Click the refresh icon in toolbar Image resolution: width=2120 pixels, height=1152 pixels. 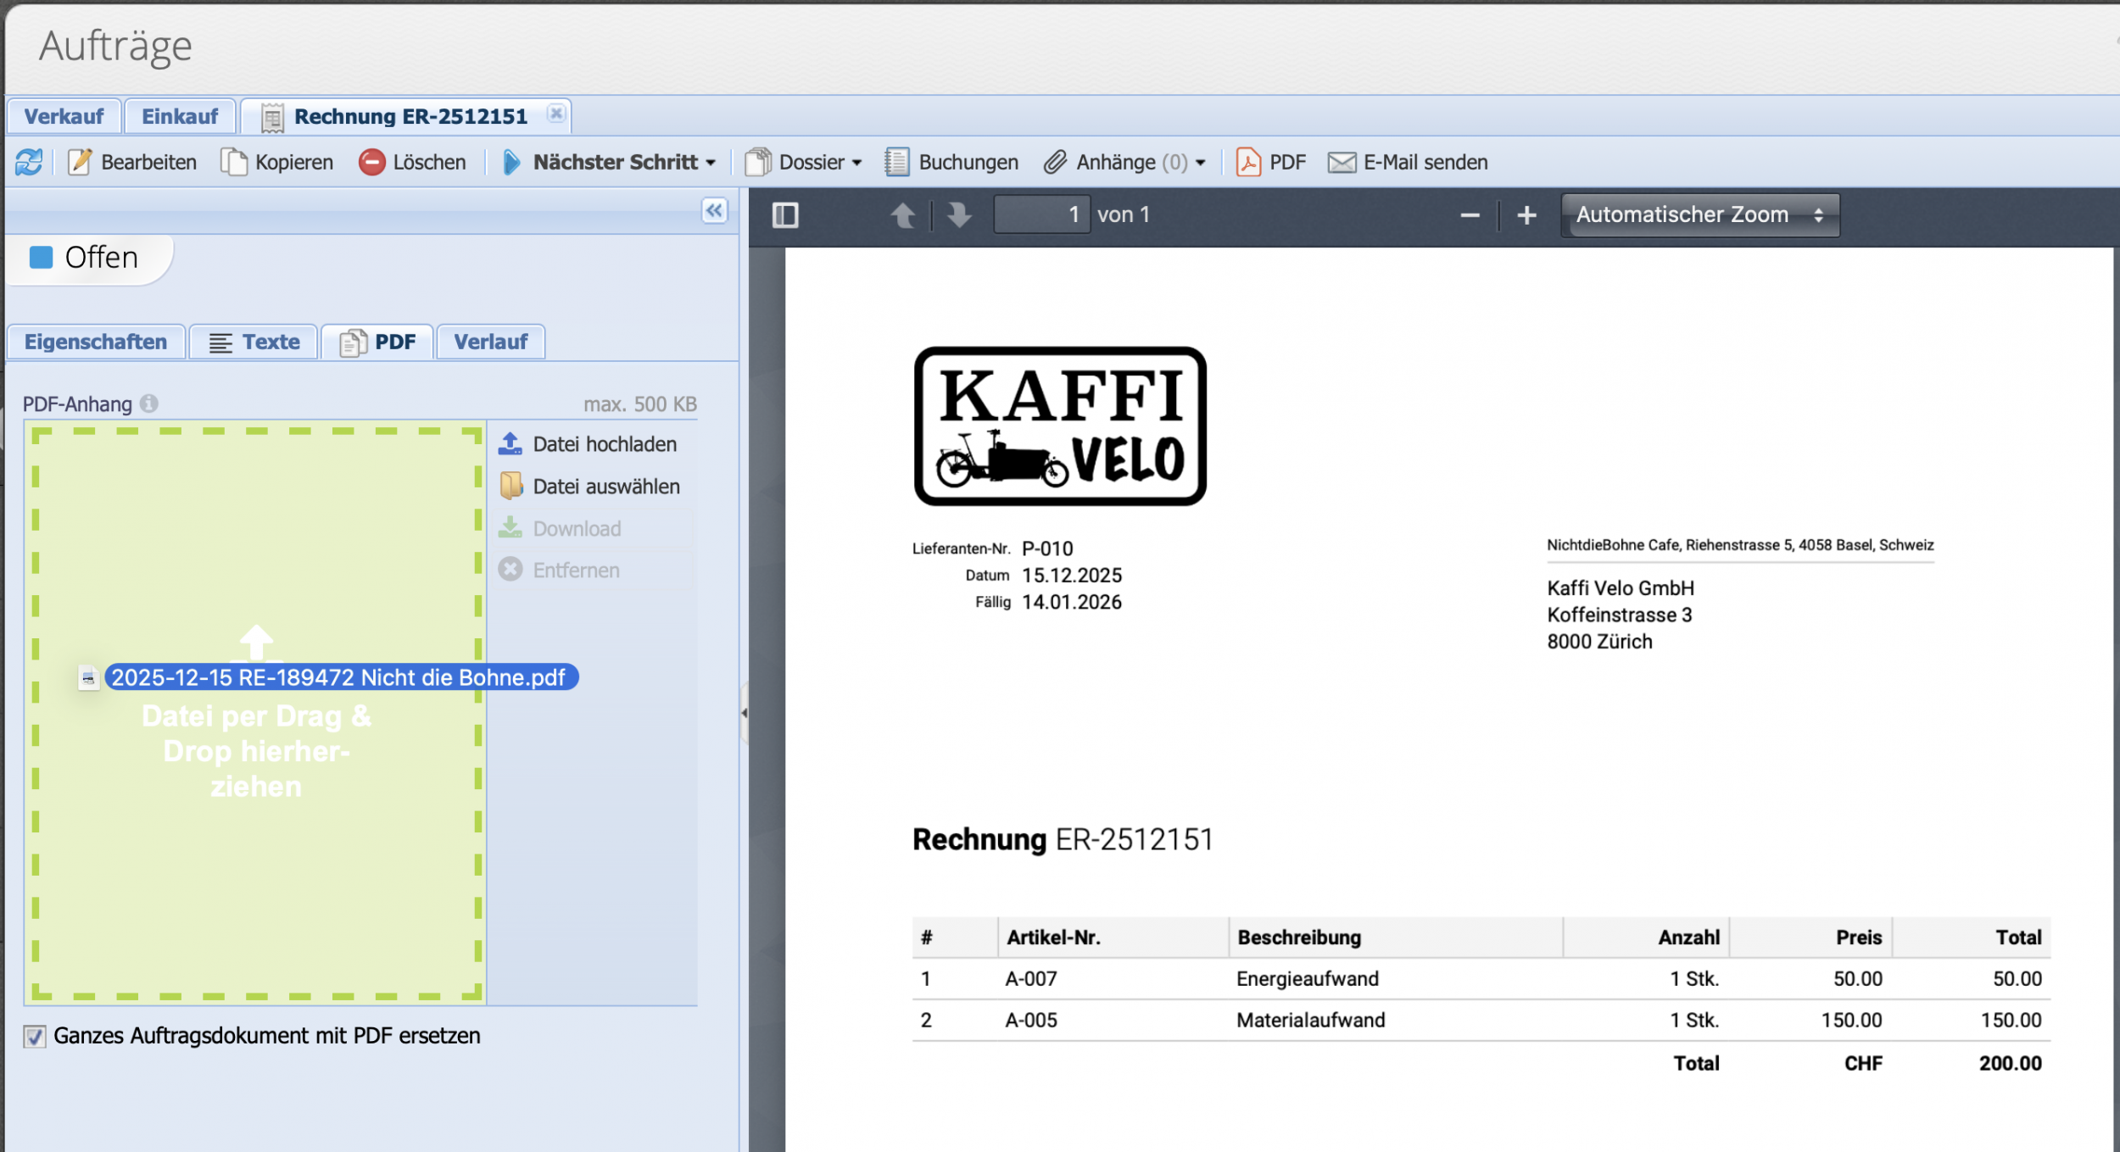(28, 162)
